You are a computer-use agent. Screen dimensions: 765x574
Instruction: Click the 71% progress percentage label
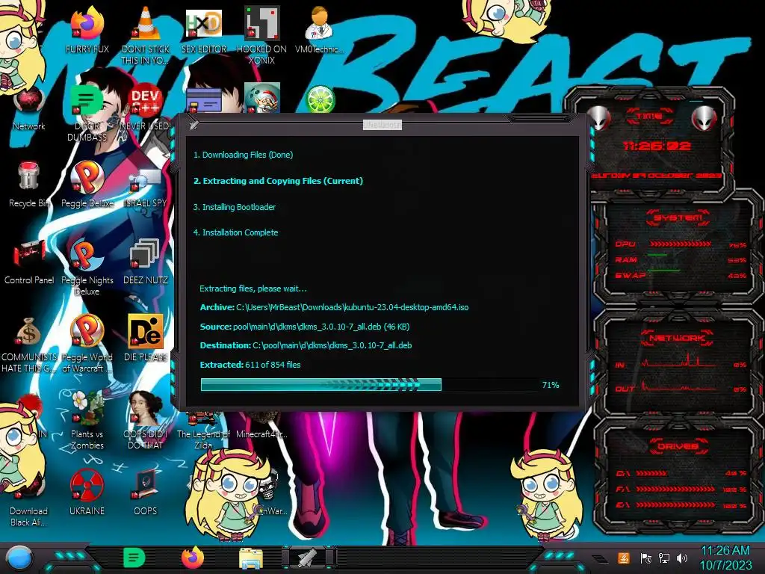pyautogui.click(x=551, y=385)
